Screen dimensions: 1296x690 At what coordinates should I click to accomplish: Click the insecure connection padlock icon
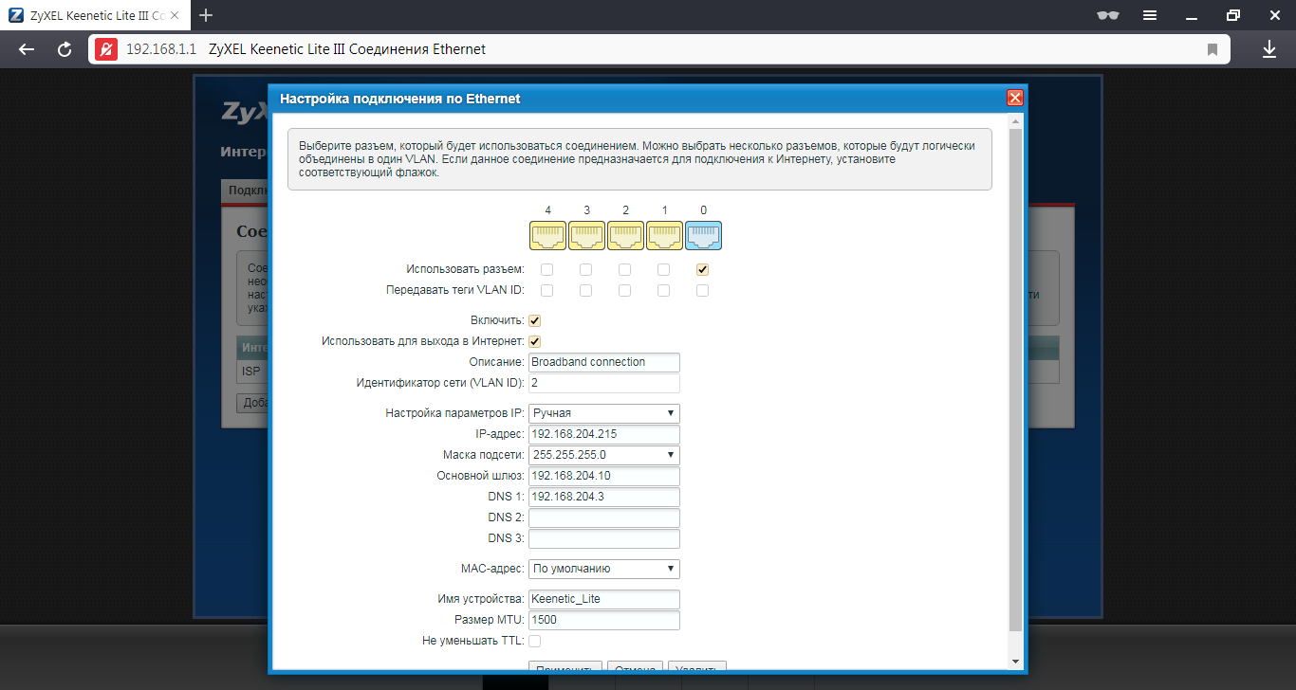point(105,49)
